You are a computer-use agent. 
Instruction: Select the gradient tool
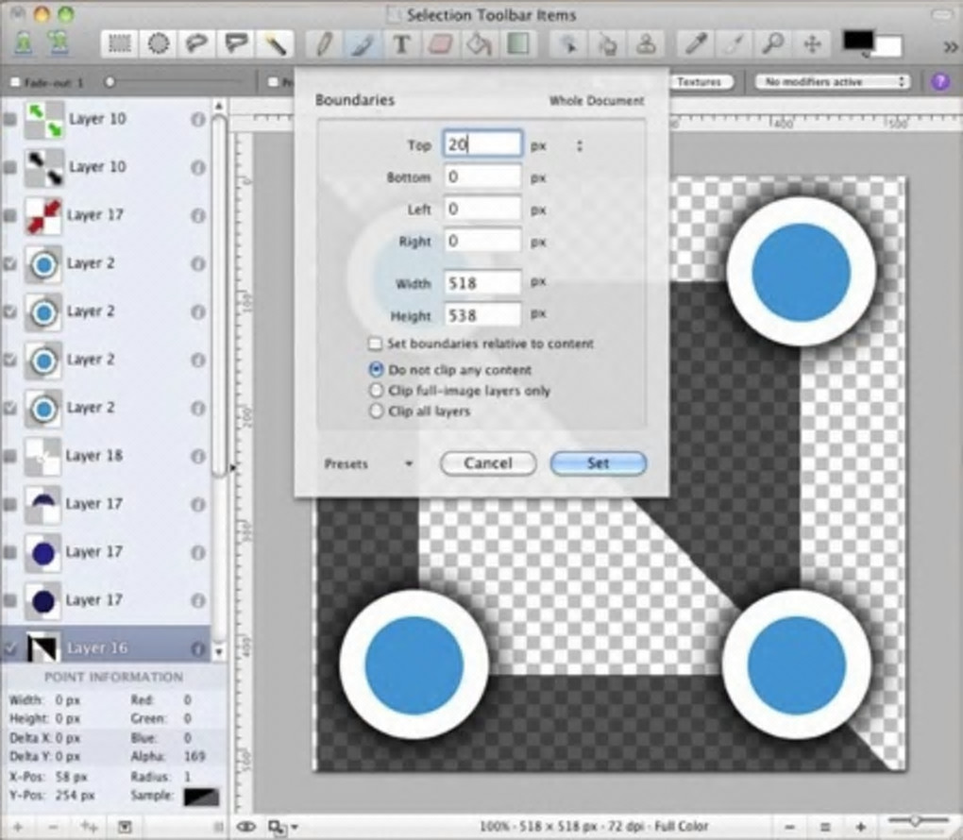tap(517, 44)
